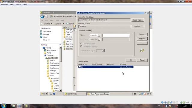Open the View menu in VirtualBox
Screen dimensions: 192x108
point(12,4)
